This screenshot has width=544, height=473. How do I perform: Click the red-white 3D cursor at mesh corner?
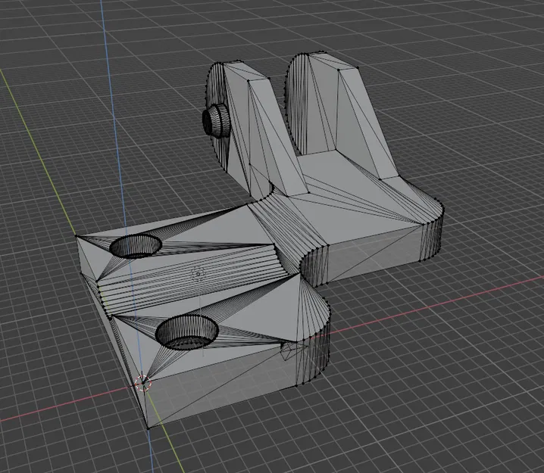click(x=143, y=383)
